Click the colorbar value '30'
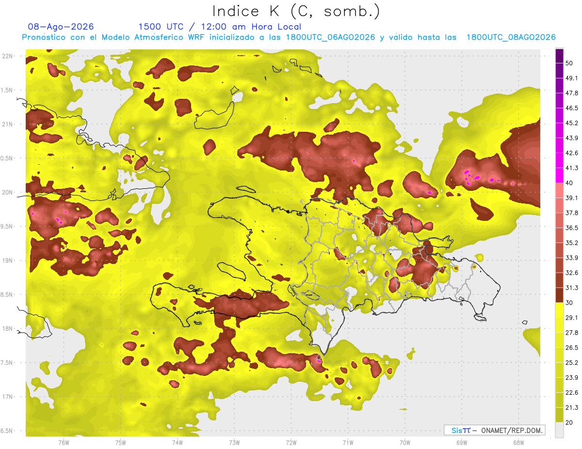This screenshot has width=582, height=449. [569, 303]
